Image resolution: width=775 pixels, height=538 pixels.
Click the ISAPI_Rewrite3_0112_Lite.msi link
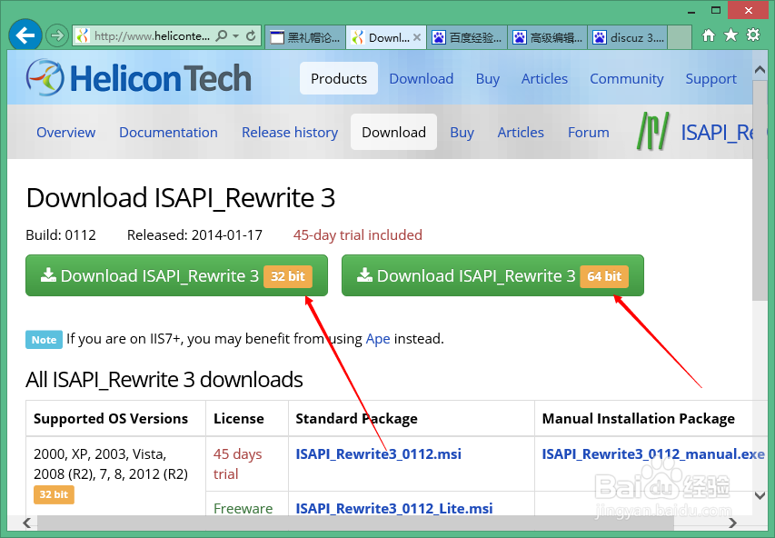(394, 508)
